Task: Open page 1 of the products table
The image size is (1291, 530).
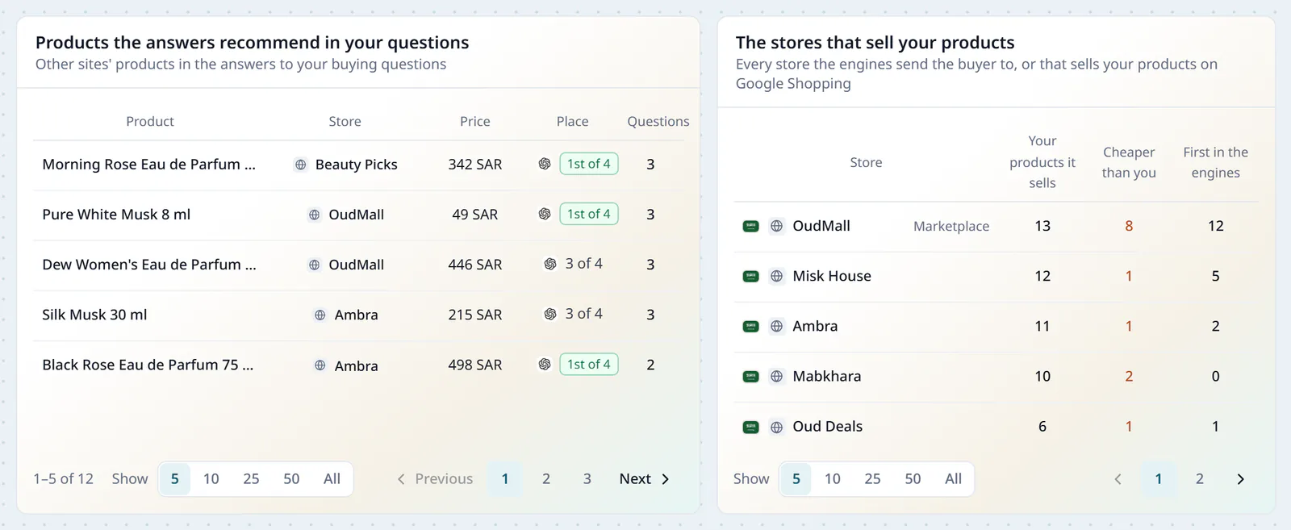Action: pyautogui.click(x=505, y=479)
